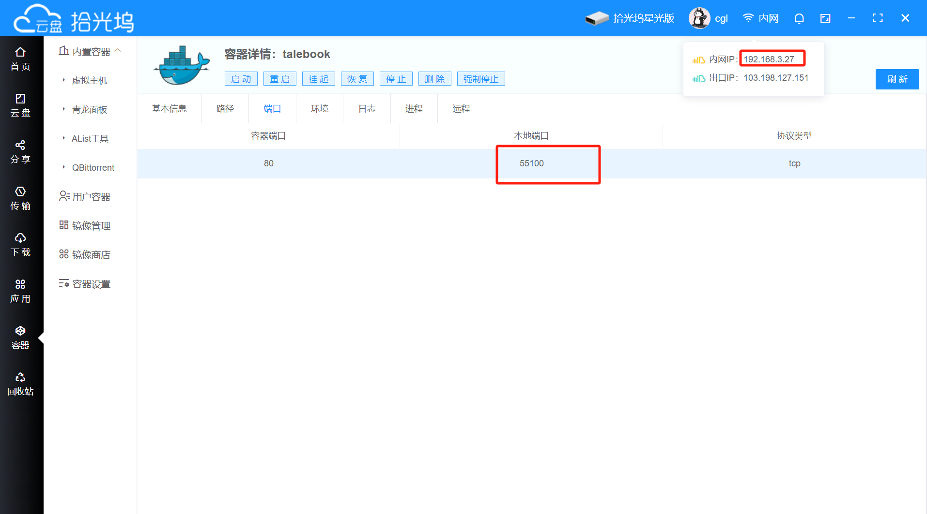Click container port value 80
Viewport: 927px width, 514px height.
point(269,163)
